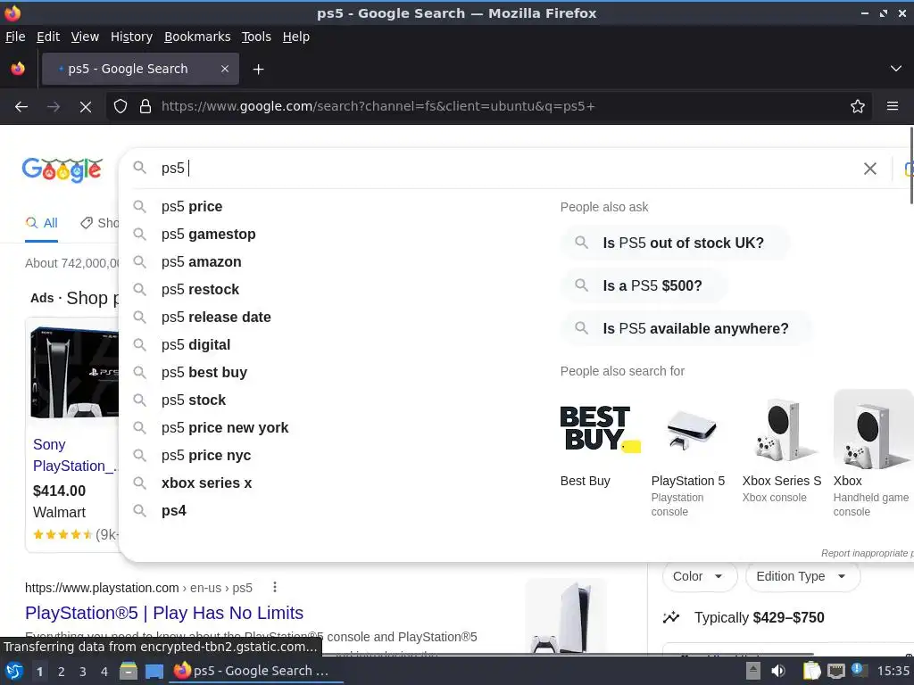Open the Firefox hamburger menu
This screenshot has height=685, width=914.
click(893, 107)
